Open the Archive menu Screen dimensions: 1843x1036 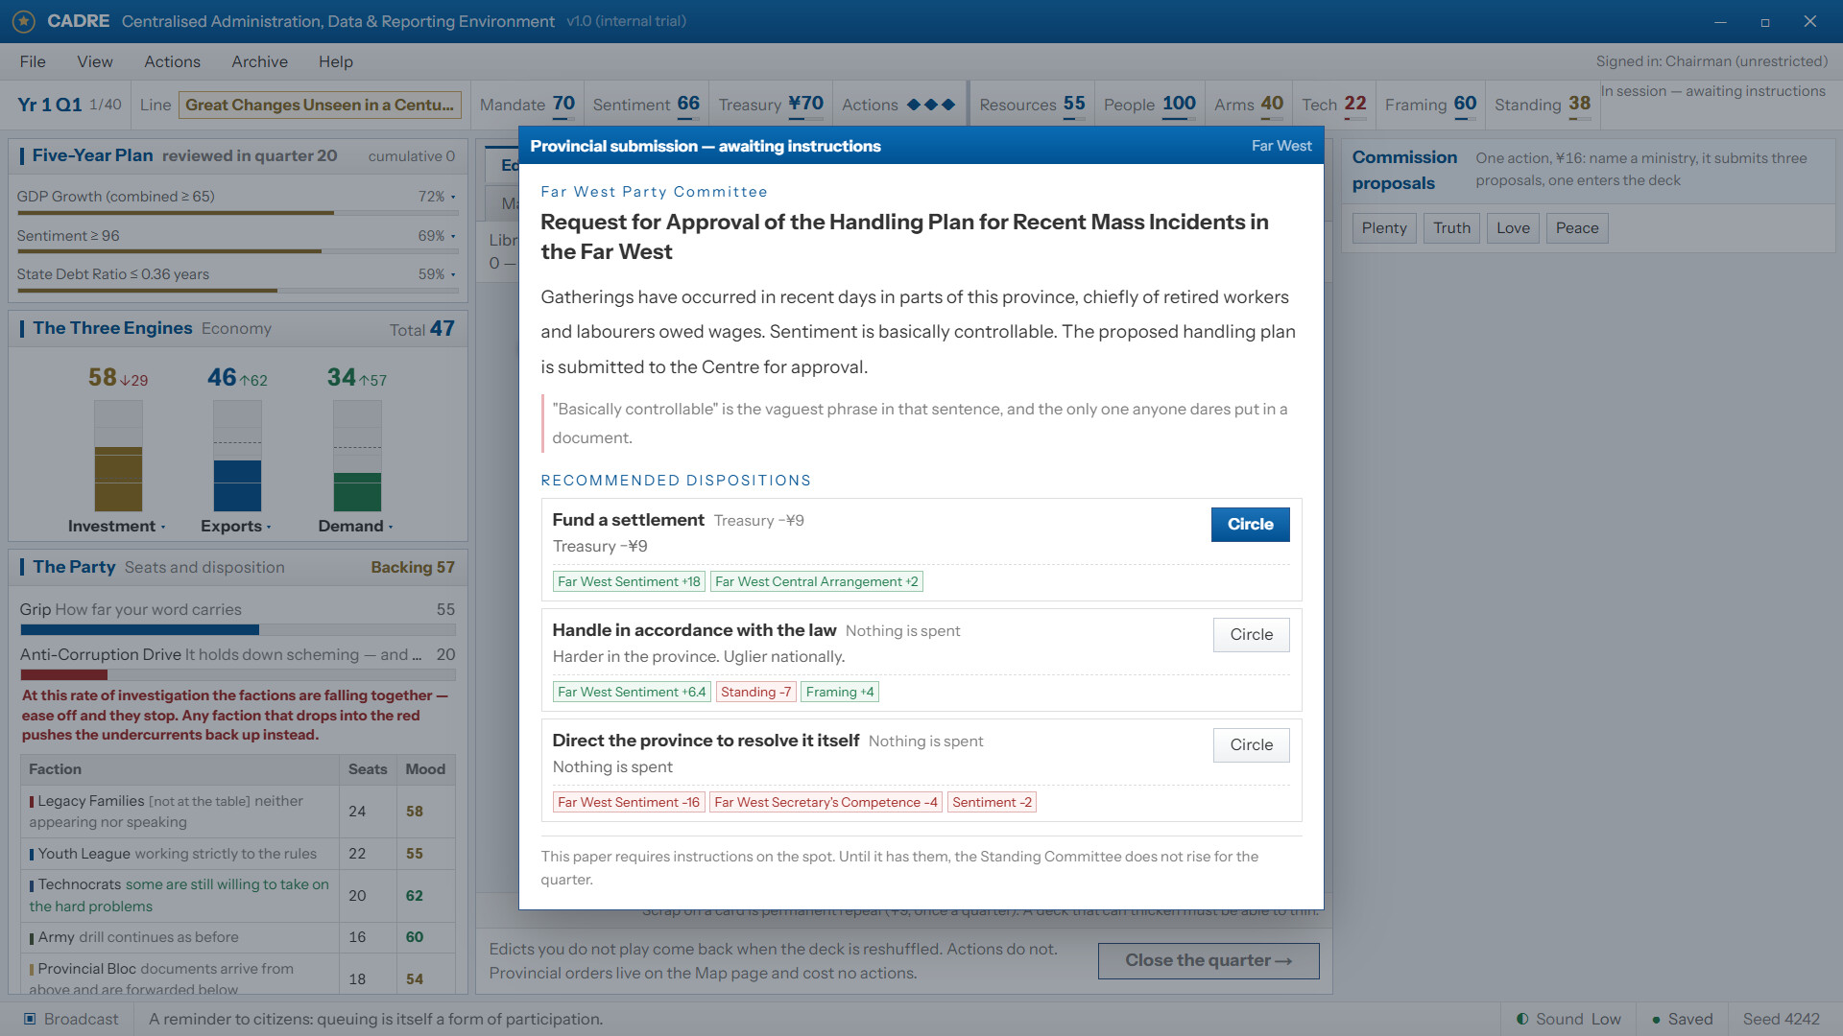coord(259,61)
